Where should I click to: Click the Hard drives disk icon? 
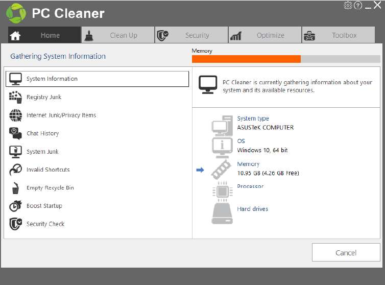222,213
